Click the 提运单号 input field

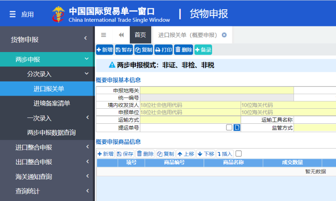coord(183,128)
